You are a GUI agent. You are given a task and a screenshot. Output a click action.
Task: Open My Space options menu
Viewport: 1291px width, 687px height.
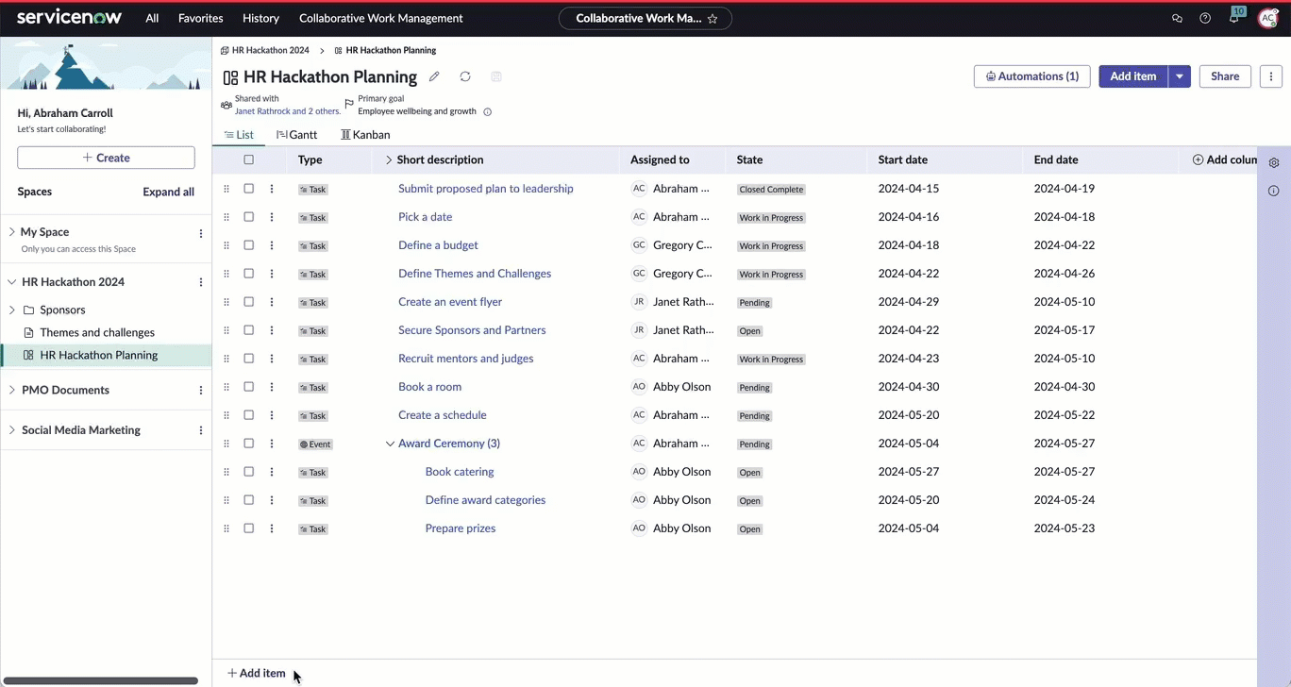pyautogui.click(x=201, y=233)
